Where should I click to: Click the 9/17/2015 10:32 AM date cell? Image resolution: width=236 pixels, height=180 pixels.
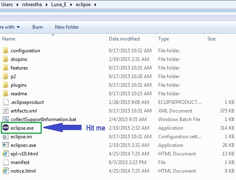[130, 51]
